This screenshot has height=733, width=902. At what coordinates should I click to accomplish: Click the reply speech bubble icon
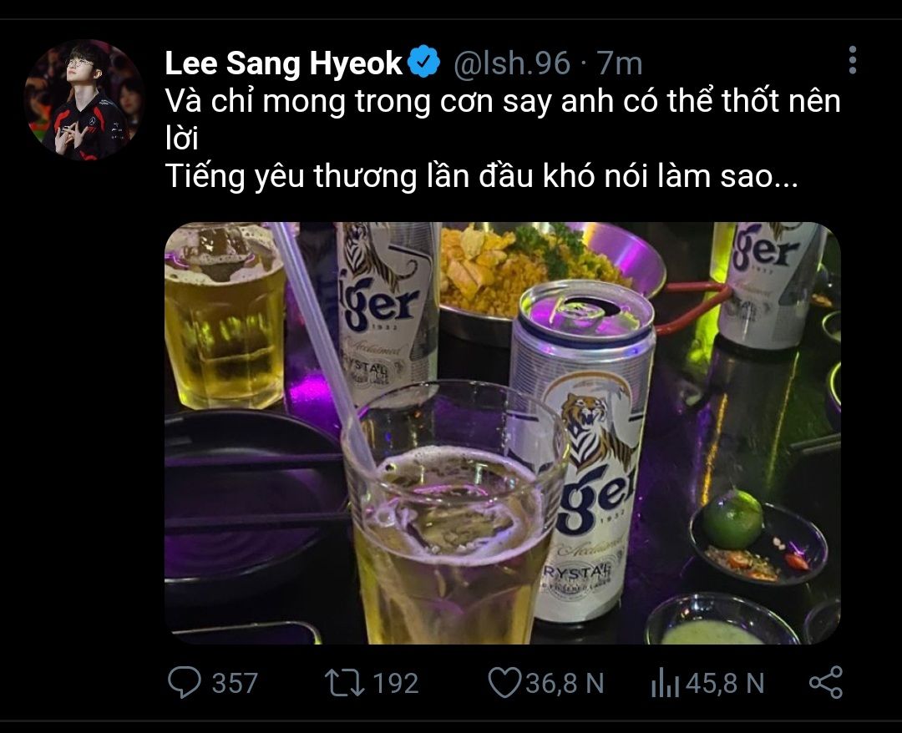tap(184, 682)
